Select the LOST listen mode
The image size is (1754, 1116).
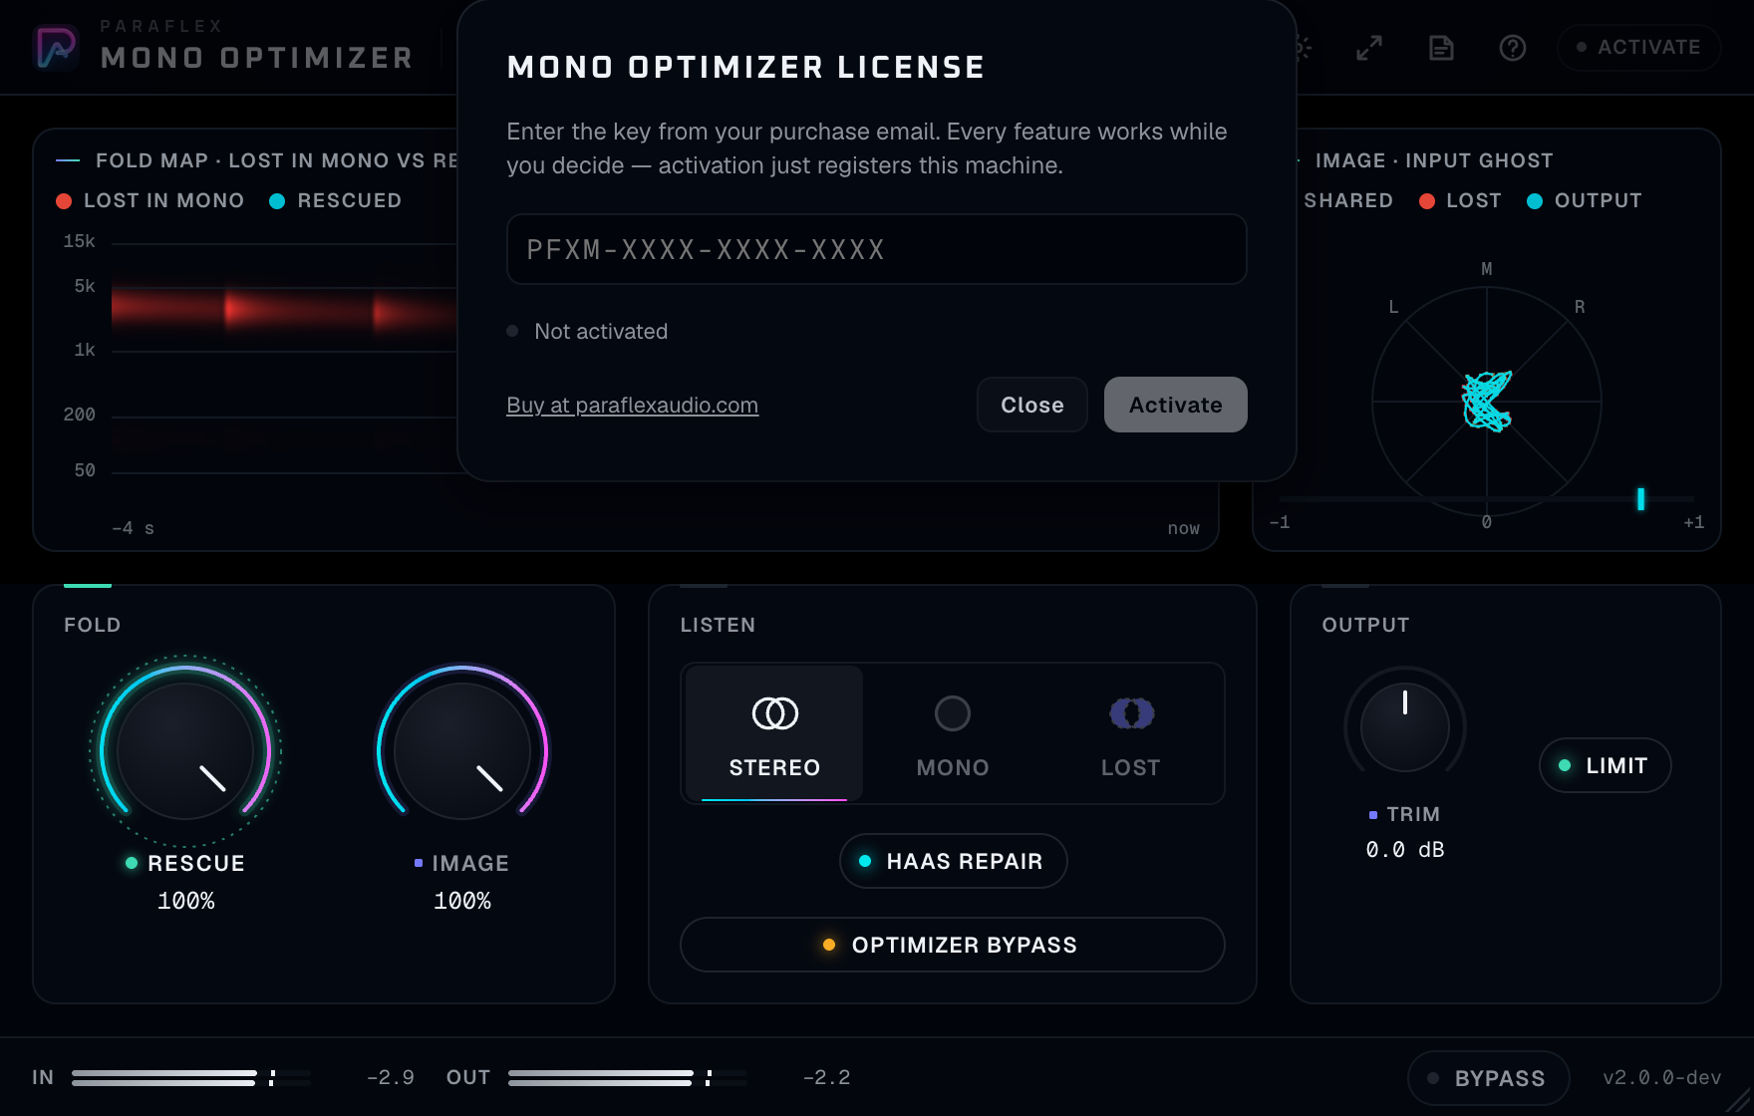[x=1131, y=733]
